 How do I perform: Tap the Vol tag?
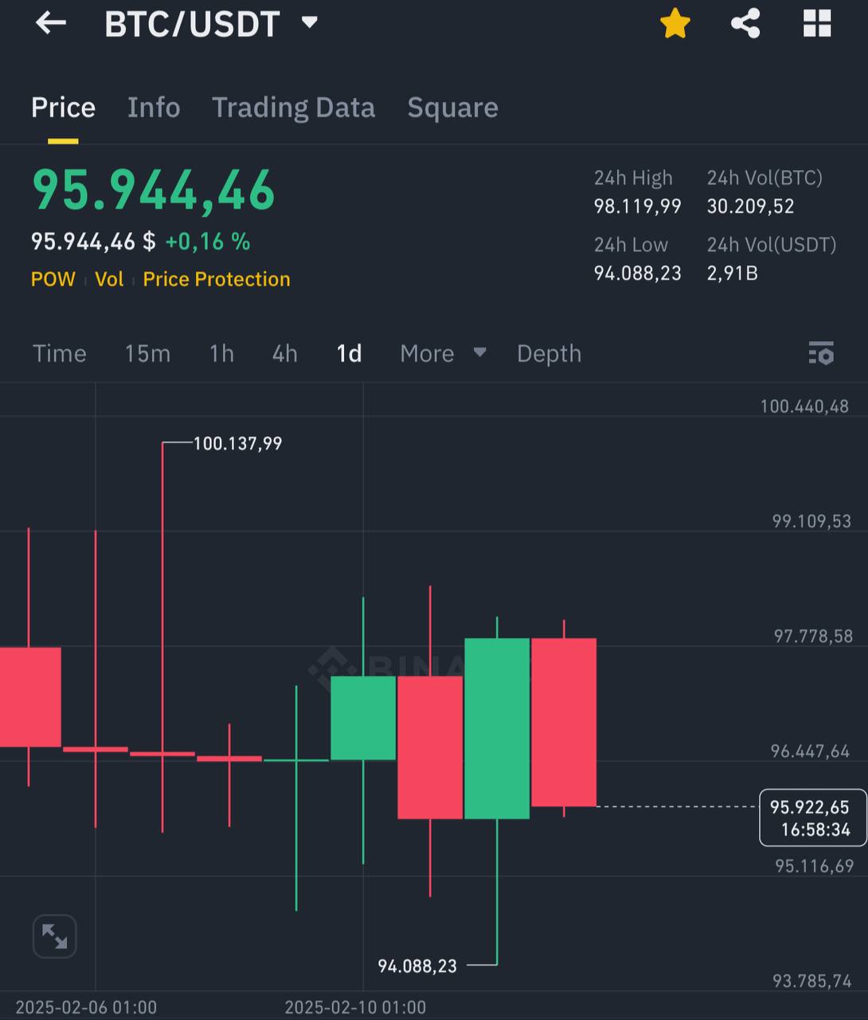point(109,279)
